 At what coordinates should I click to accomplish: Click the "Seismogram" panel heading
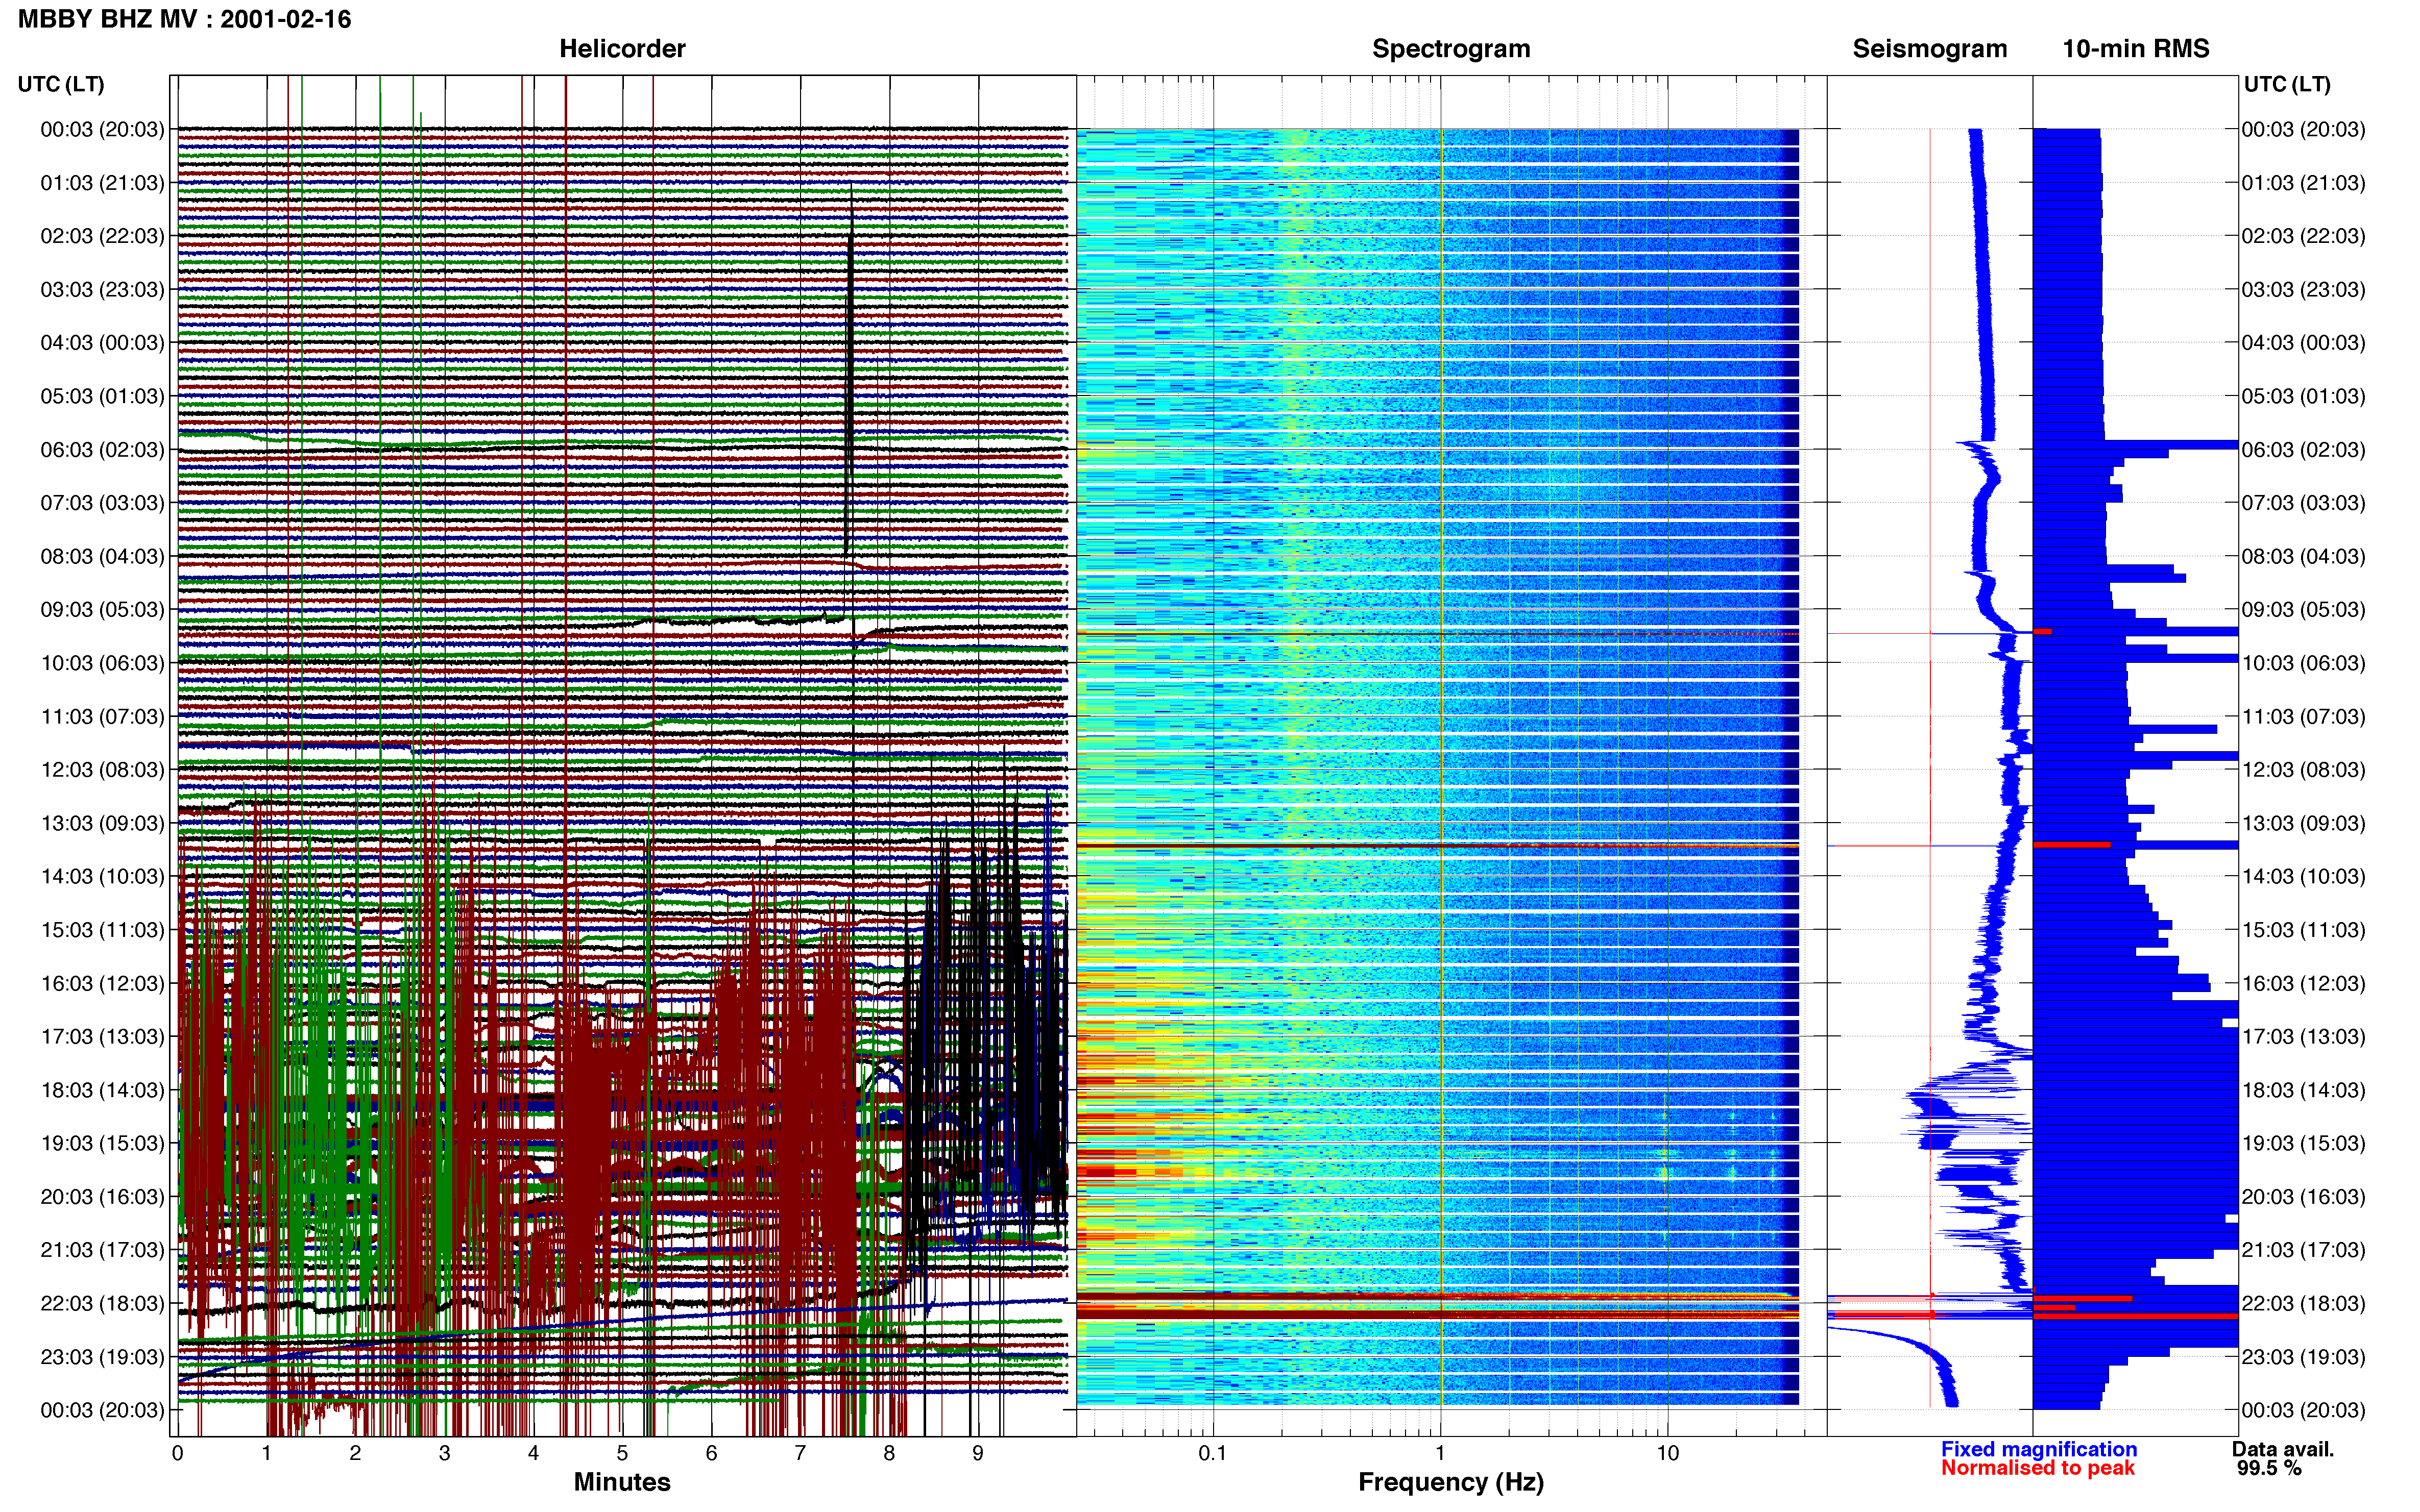point(1930,49)
